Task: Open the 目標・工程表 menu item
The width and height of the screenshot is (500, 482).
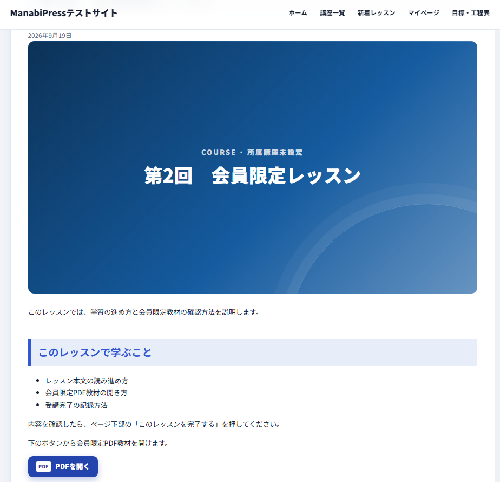Action: coord(471,13)
